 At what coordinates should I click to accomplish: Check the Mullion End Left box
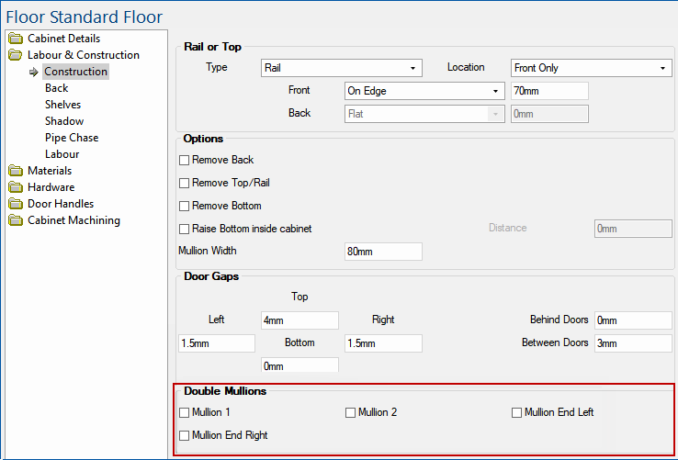pos(517,413)
